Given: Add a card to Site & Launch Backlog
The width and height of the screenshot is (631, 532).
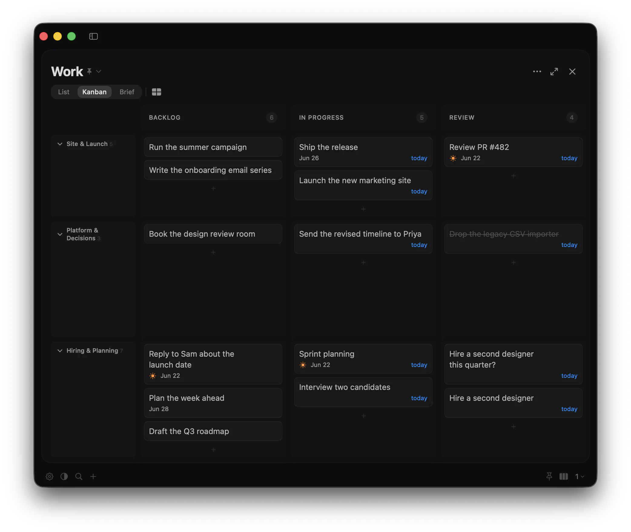Looking at the screenshot, I should [x=213, y=189].
